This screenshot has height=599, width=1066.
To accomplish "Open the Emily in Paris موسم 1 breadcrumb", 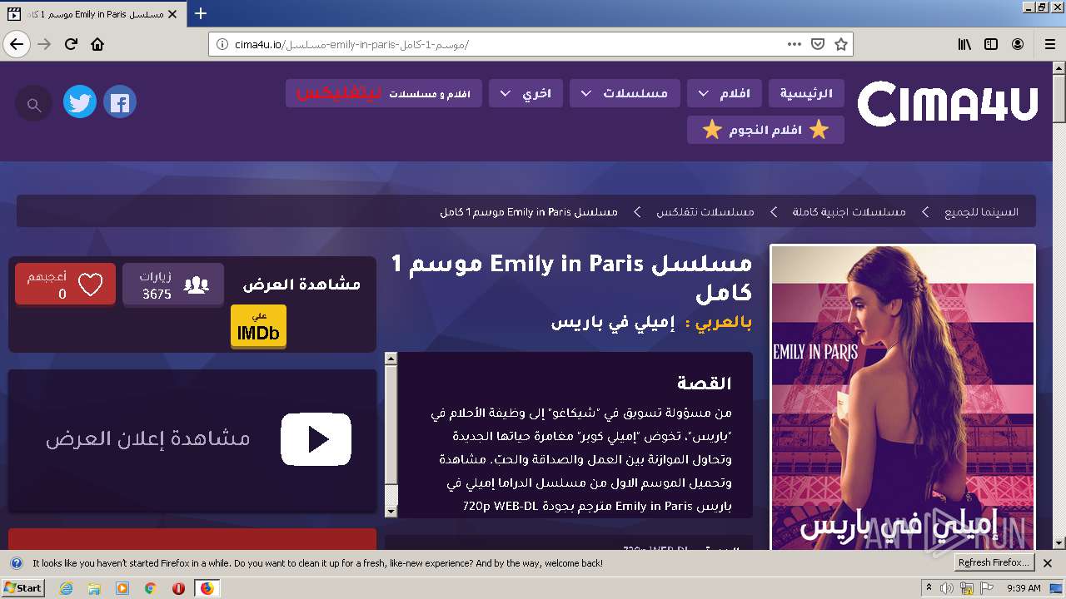I will coord(529,212).
